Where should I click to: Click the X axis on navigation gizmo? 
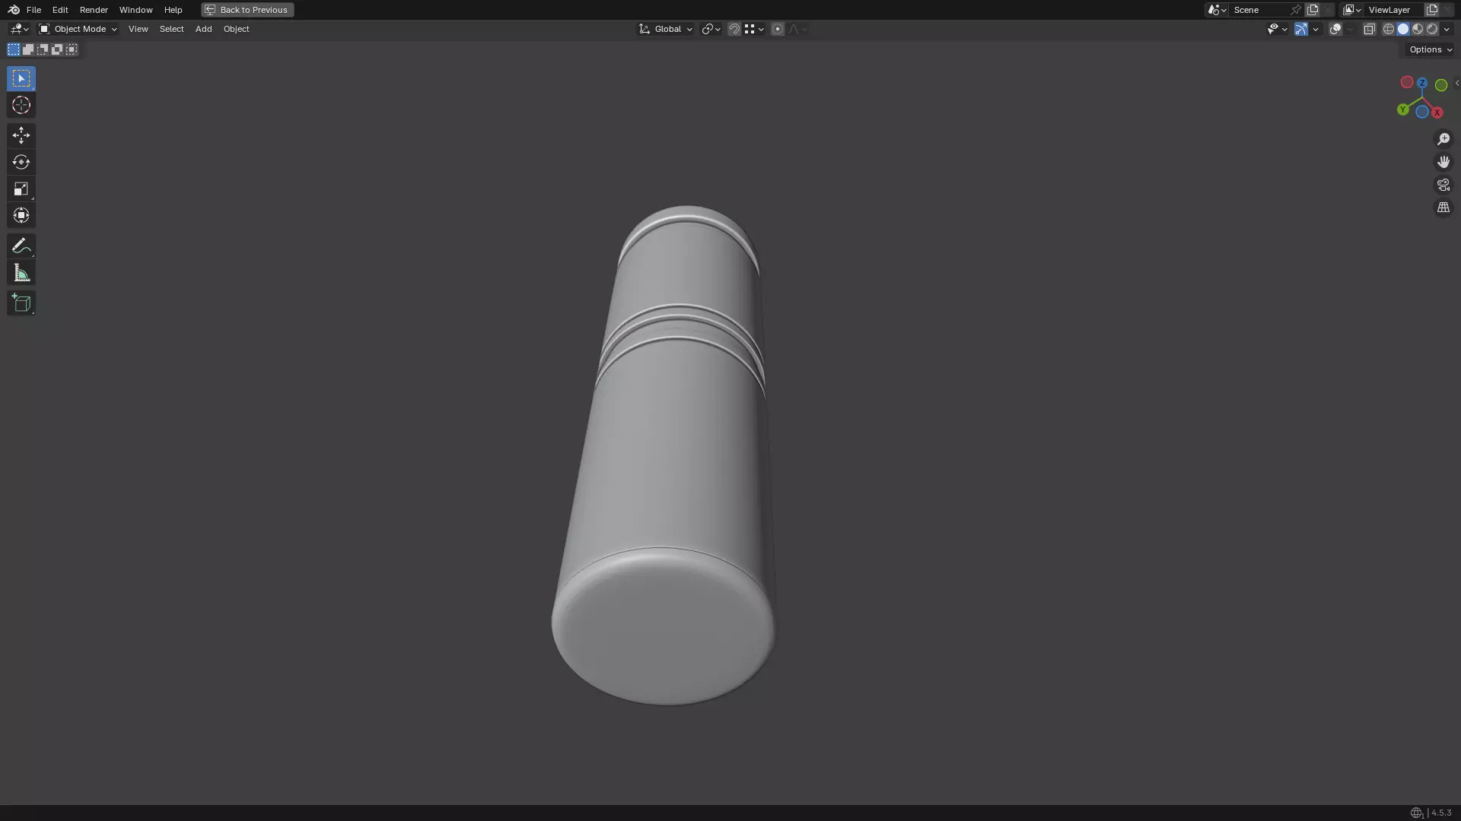(1437, 113)
